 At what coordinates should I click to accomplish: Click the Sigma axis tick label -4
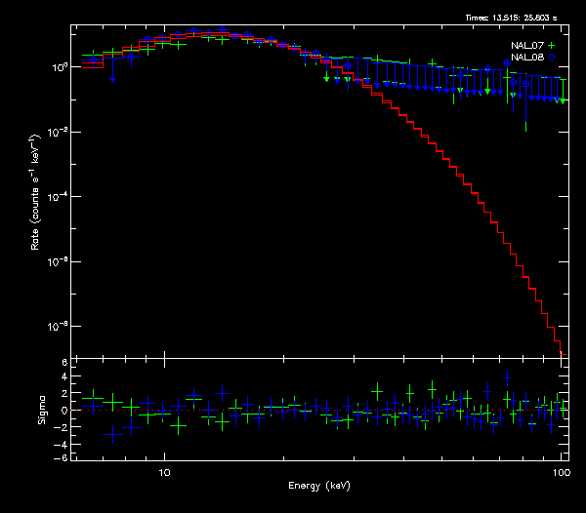[63, 442]
